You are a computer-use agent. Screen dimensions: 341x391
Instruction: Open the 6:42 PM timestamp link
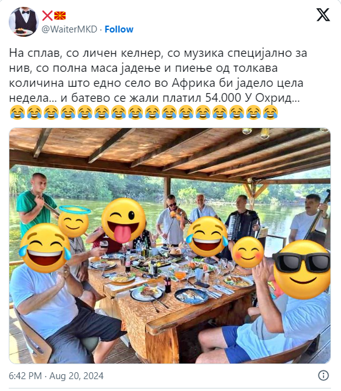(25, 376)
